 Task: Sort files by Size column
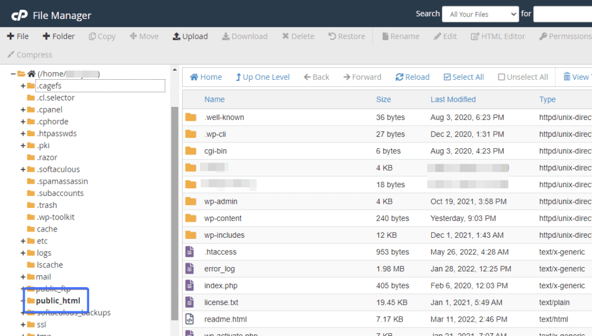[x=383, y=99]
